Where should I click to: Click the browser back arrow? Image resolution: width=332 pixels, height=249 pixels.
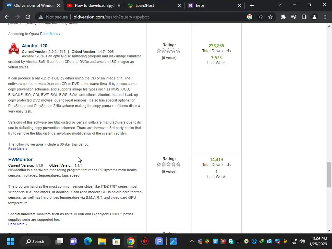click(7, 17)
